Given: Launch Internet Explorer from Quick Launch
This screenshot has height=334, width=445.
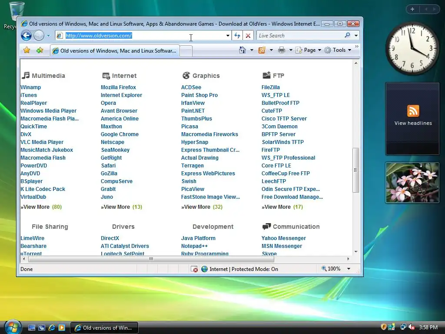Looking at the screenshot, I should coord(52,327).
